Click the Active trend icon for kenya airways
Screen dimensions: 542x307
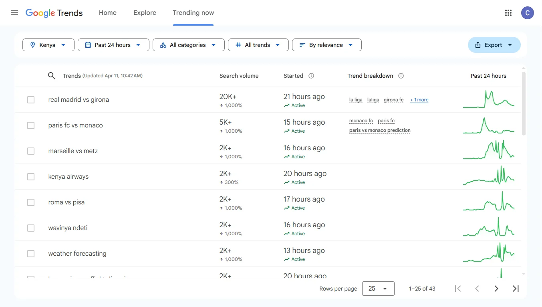pyautogui.click(x=286, y=182)
